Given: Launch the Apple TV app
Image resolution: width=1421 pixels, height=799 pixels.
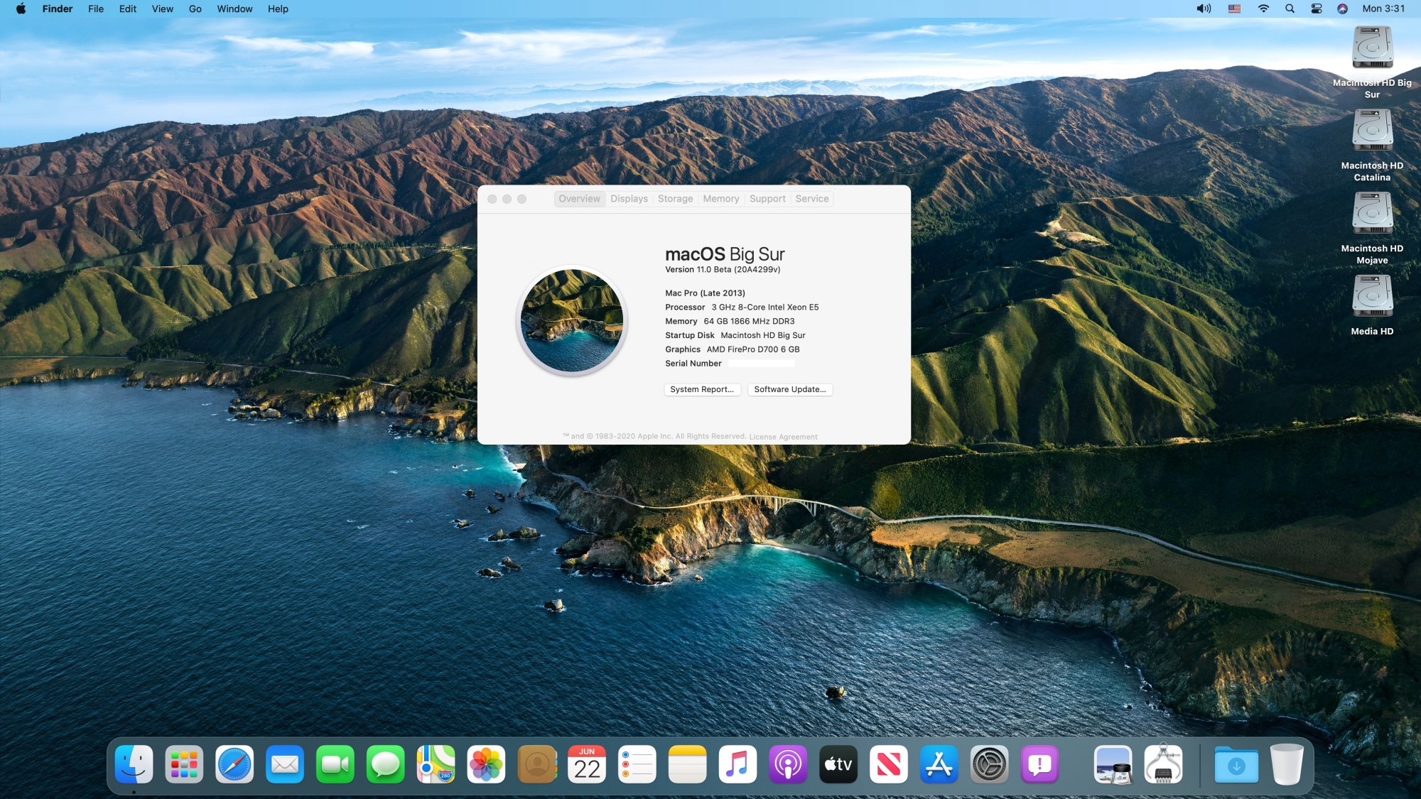Looking at the screenshot, I should coord(838,765).
